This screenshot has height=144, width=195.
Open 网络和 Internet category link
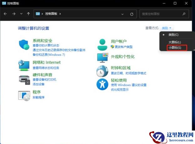pyautogui.click(x=47, y=62)
